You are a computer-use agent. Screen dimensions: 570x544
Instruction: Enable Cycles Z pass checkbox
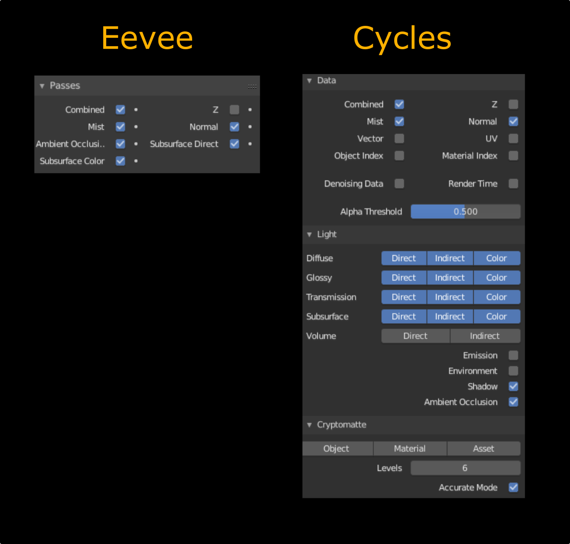tap(513, 104)
